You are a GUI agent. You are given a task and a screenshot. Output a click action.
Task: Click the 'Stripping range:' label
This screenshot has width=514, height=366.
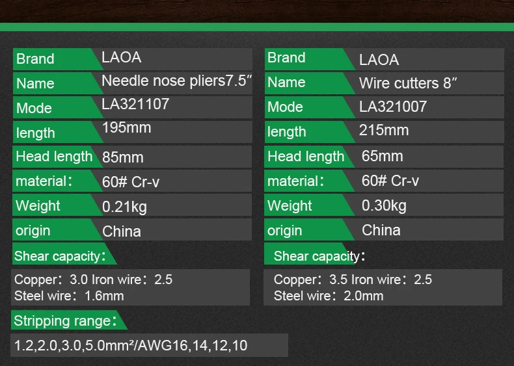coord(65,320)
